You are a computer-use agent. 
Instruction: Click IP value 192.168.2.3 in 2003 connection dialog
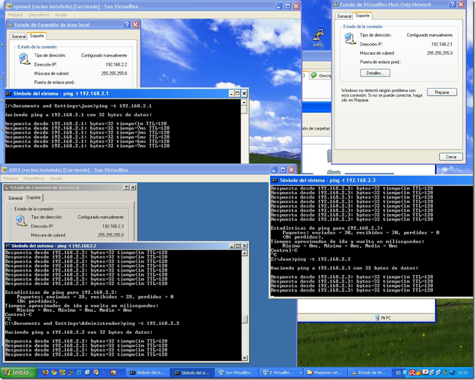click(113, 226)
